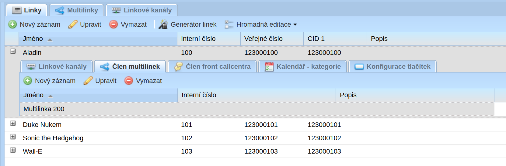This screenshot has width=506, height=166.
Task: Select Sonic the Hedgehog name
Action: click(53, 138)
